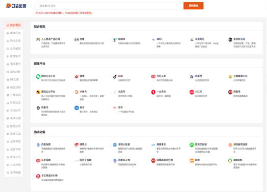Open the 36Kr icon
The width and height of the screenshot is (267, 192).
153,39
